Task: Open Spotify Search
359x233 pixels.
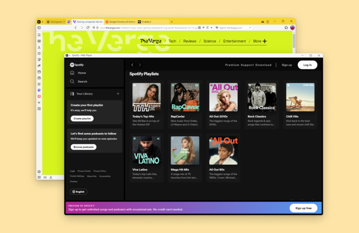Action: coord(79,82)
